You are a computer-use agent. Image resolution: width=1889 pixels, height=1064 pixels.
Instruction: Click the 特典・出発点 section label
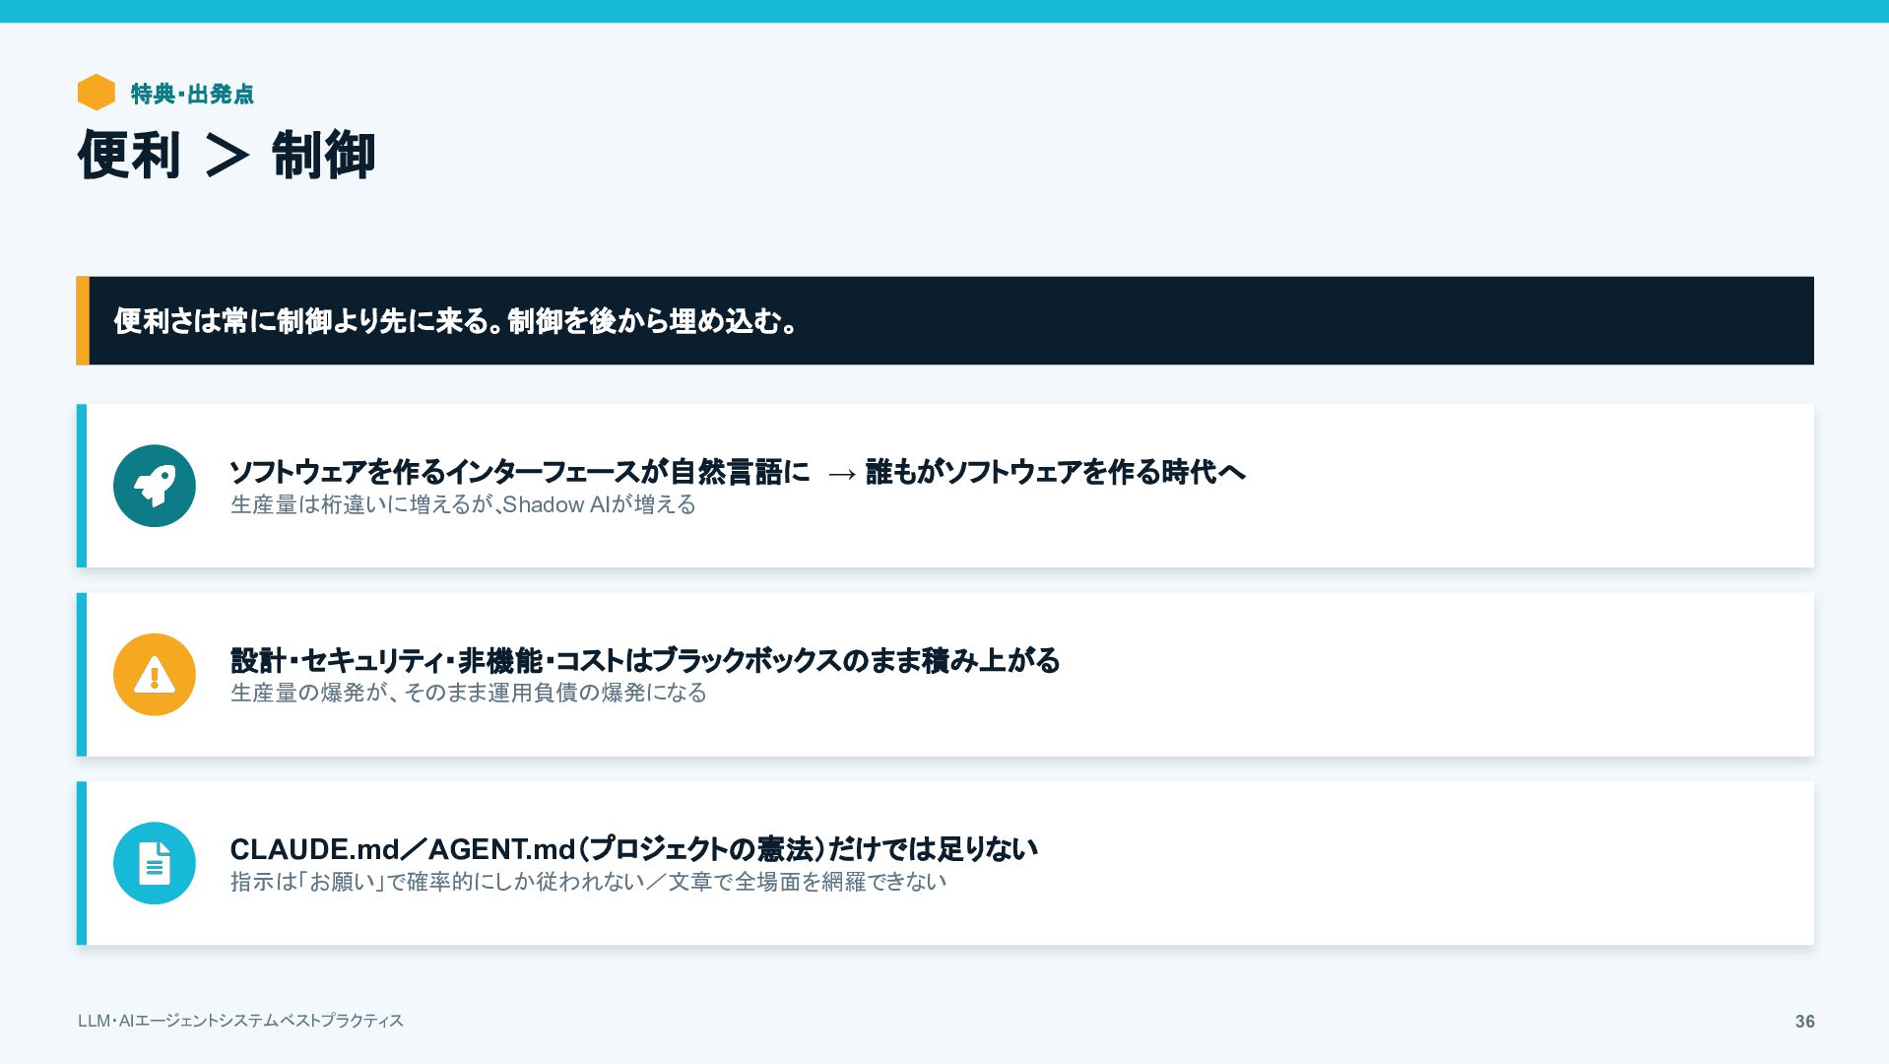(192, 94)
